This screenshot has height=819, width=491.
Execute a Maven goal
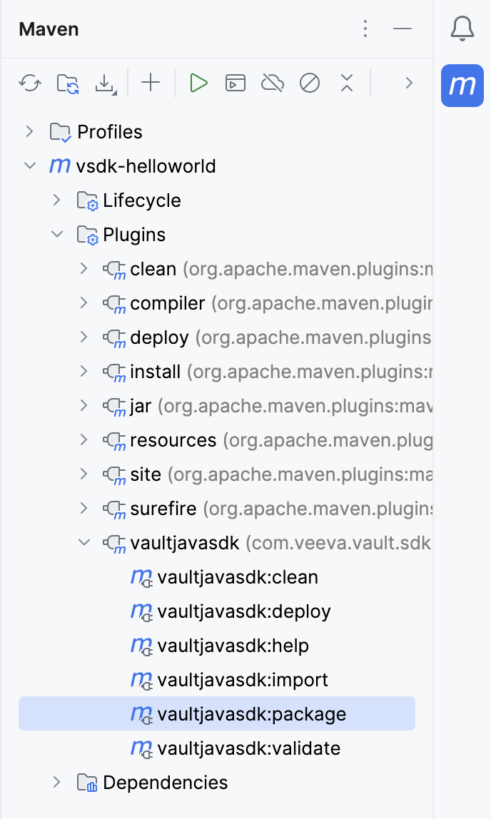click(x=236, y=83)
